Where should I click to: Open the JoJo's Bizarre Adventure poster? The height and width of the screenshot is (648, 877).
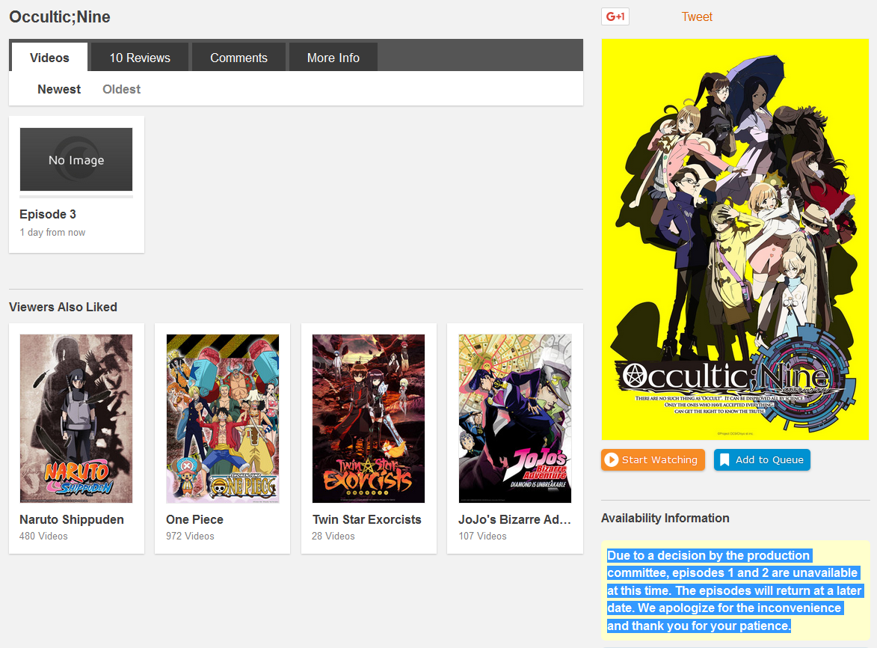pyautogui.click(x=515, y=418)
